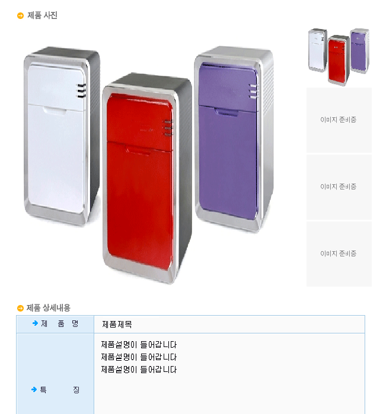383x414 pixels.
Task: Click the first 제품설명이 들어갑니다 line
Action: [x=139, y=345]
